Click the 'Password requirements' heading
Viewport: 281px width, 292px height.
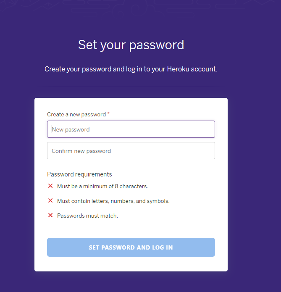(79, 174)
